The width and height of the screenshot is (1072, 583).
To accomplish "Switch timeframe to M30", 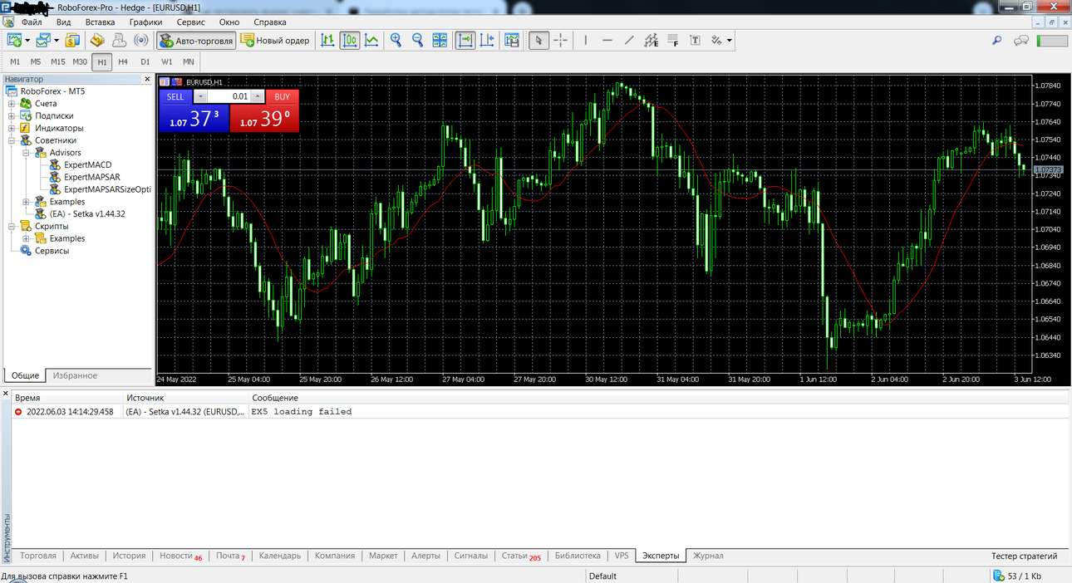I will pyautogui.click(x=80, y=61).
